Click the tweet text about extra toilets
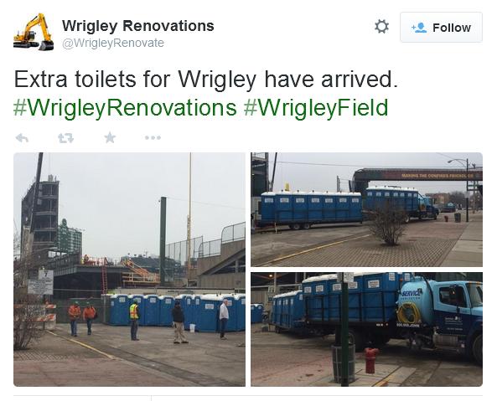 [205, 80]
